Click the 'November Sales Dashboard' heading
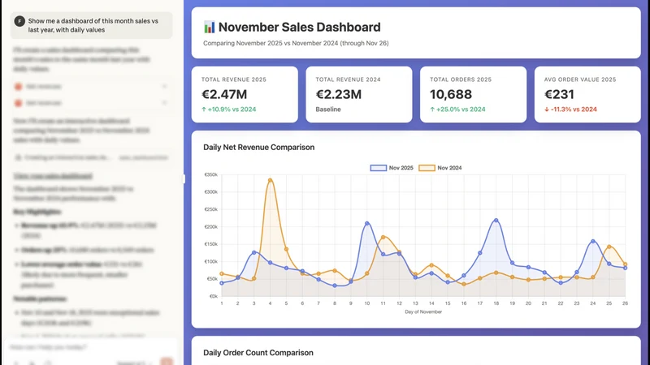Viewport: 650px width, 365px height. tap(299, 28)
